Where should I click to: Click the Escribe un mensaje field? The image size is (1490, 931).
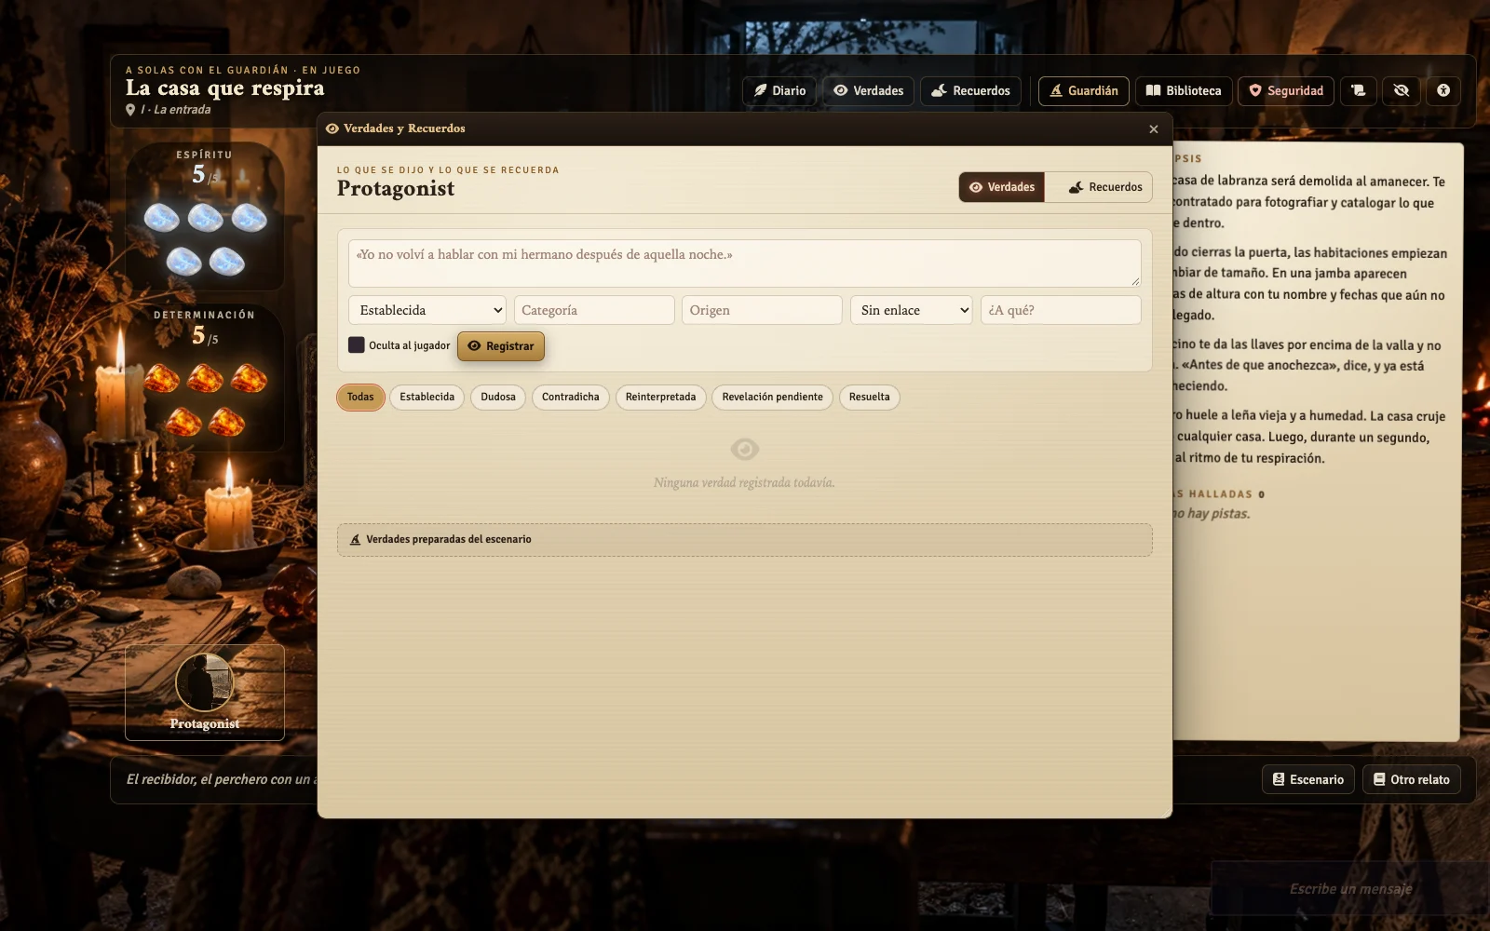click(x=1350, y=889)
